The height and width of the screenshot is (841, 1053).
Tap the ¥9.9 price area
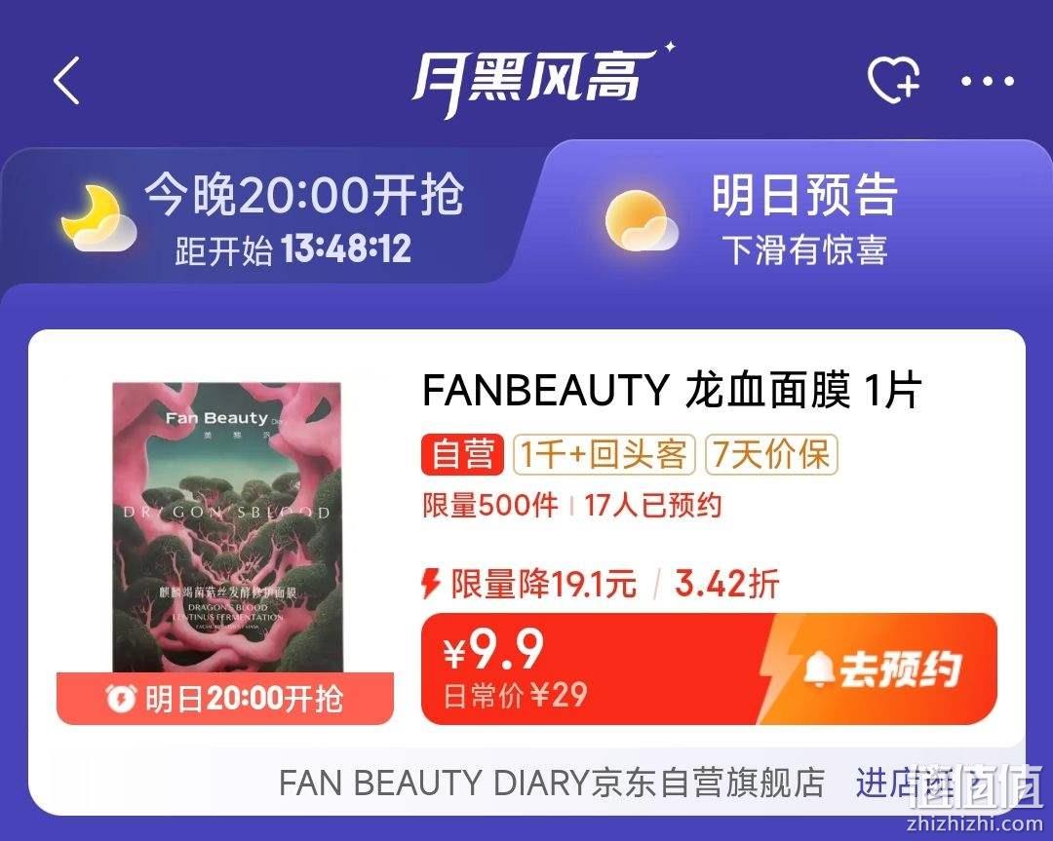(515, 669)
